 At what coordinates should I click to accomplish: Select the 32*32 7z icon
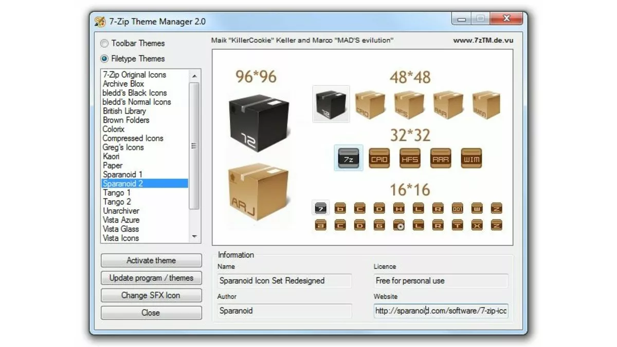[349, 158]
